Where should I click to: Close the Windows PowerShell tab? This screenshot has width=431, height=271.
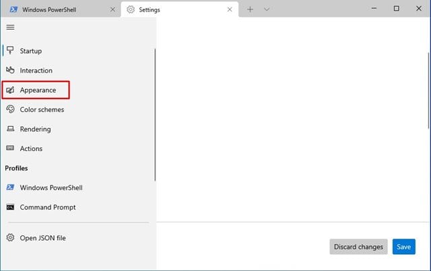pos(112,9)
